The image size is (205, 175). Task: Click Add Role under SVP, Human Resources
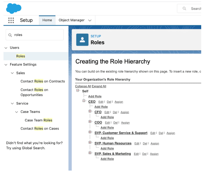[107, 149]
